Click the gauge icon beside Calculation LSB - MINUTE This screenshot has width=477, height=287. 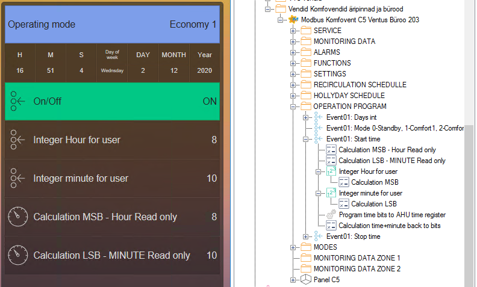[x=18, y=255]
